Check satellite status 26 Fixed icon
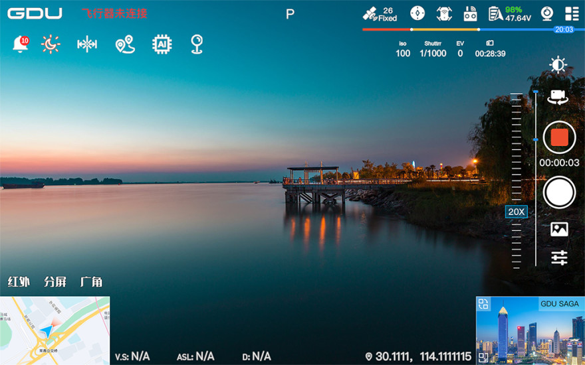The width and height of the screenshot is (585, 365). click(x=380, y=14)
